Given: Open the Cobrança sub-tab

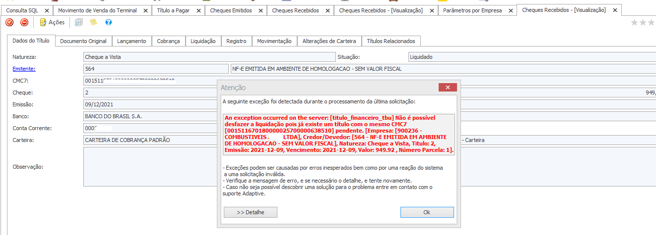Looking at the screenshot, I should click(169, 41).
